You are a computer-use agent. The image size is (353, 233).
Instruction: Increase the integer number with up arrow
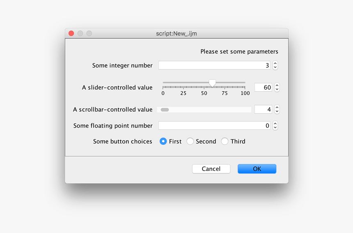pos(275,63)
